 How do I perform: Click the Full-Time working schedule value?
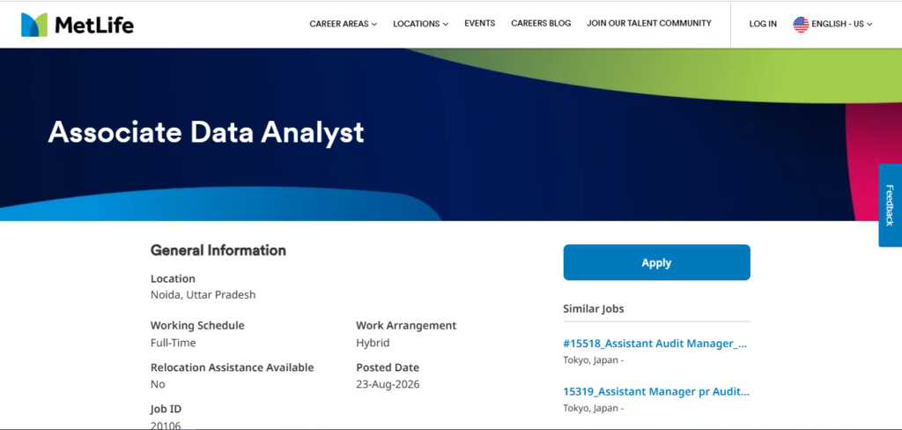(174, 343)
